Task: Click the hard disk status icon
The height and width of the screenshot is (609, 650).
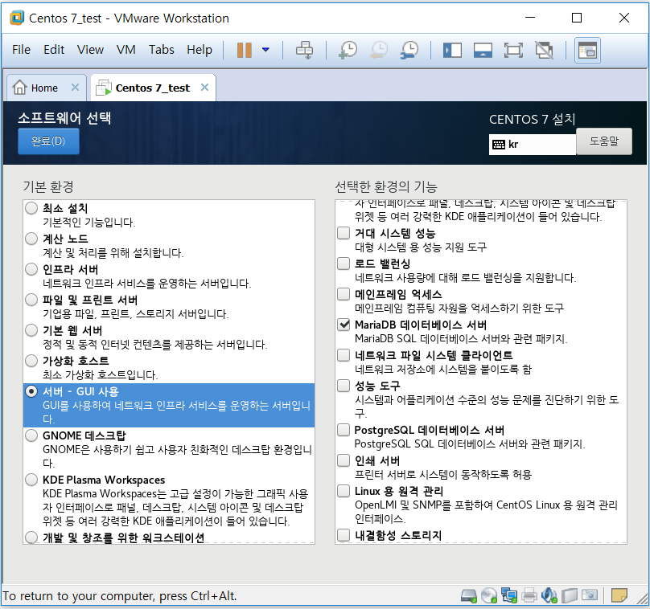Action: (x=469, y=596)
